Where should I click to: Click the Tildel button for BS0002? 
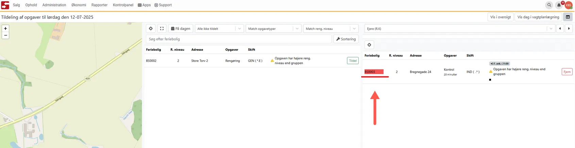[x=353, y=61]
